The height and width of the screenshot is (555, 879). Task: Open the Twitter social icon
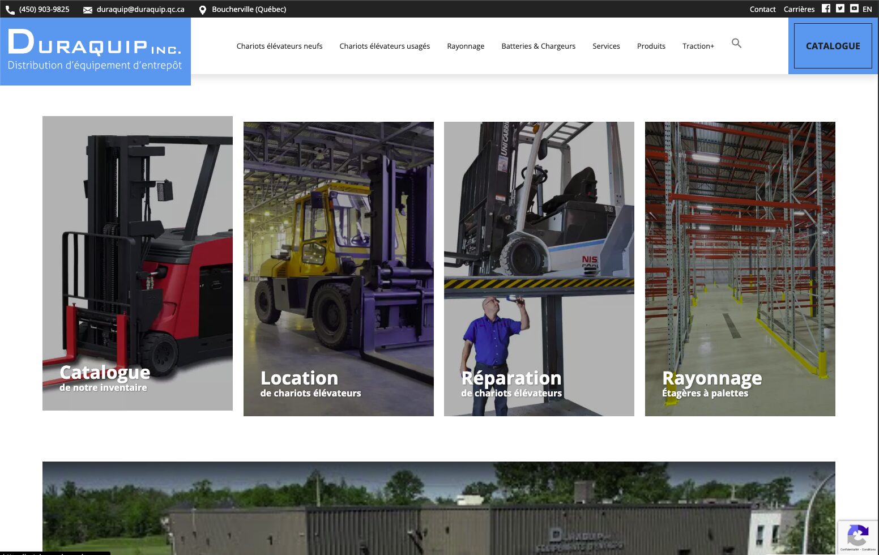pos(840,8)
